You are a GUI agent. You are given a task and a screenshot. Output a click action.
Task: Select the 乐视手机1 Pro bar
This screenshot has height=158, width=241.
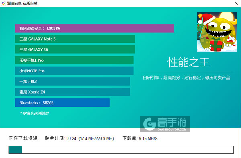[74, 60]
